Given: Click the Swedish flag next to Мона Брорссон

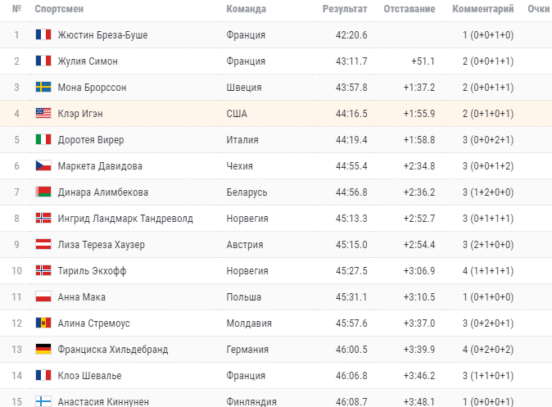Looking at the screenshot, I should click(x=43, y=88).
